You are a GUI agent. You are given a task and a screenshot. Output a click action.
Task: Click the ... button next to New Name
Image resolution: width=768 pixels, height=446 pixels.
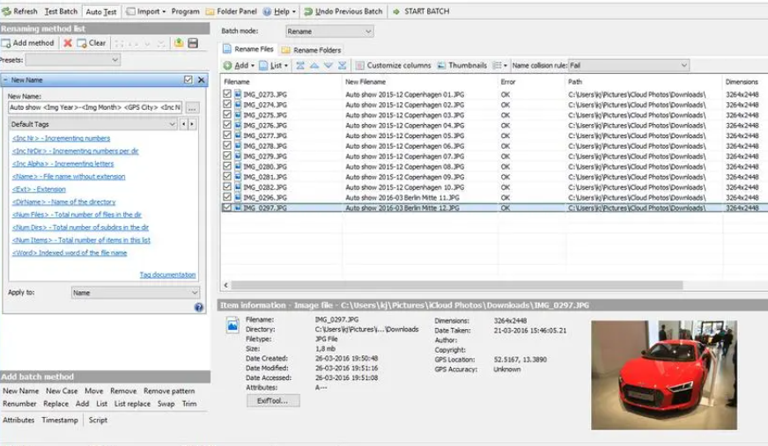tap(192, 108)
